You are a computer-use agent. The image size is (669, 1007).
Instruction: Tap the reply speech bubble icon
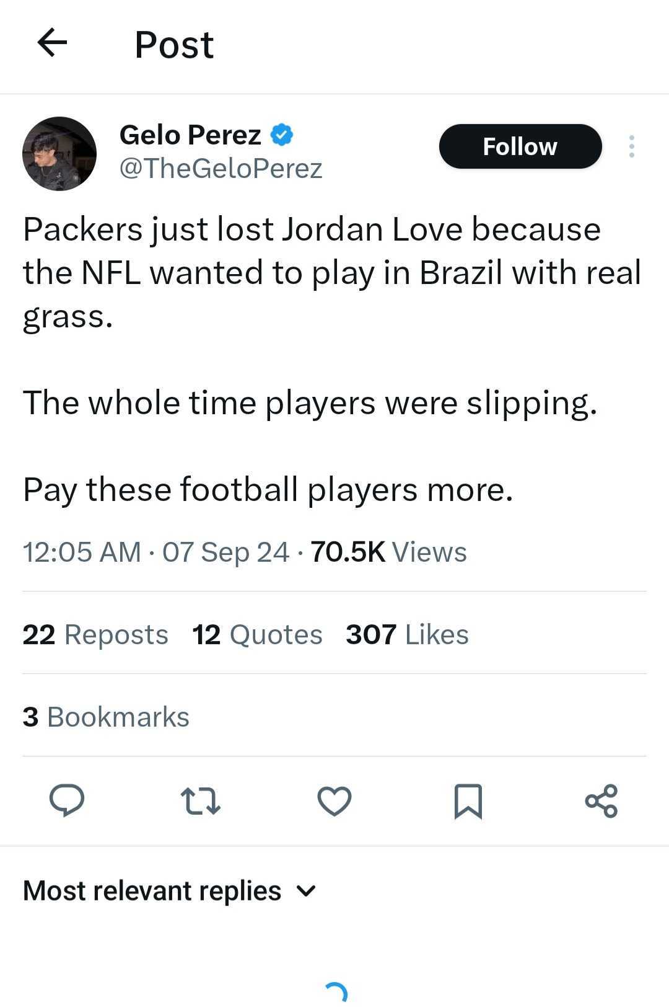(x=67, y=800)
